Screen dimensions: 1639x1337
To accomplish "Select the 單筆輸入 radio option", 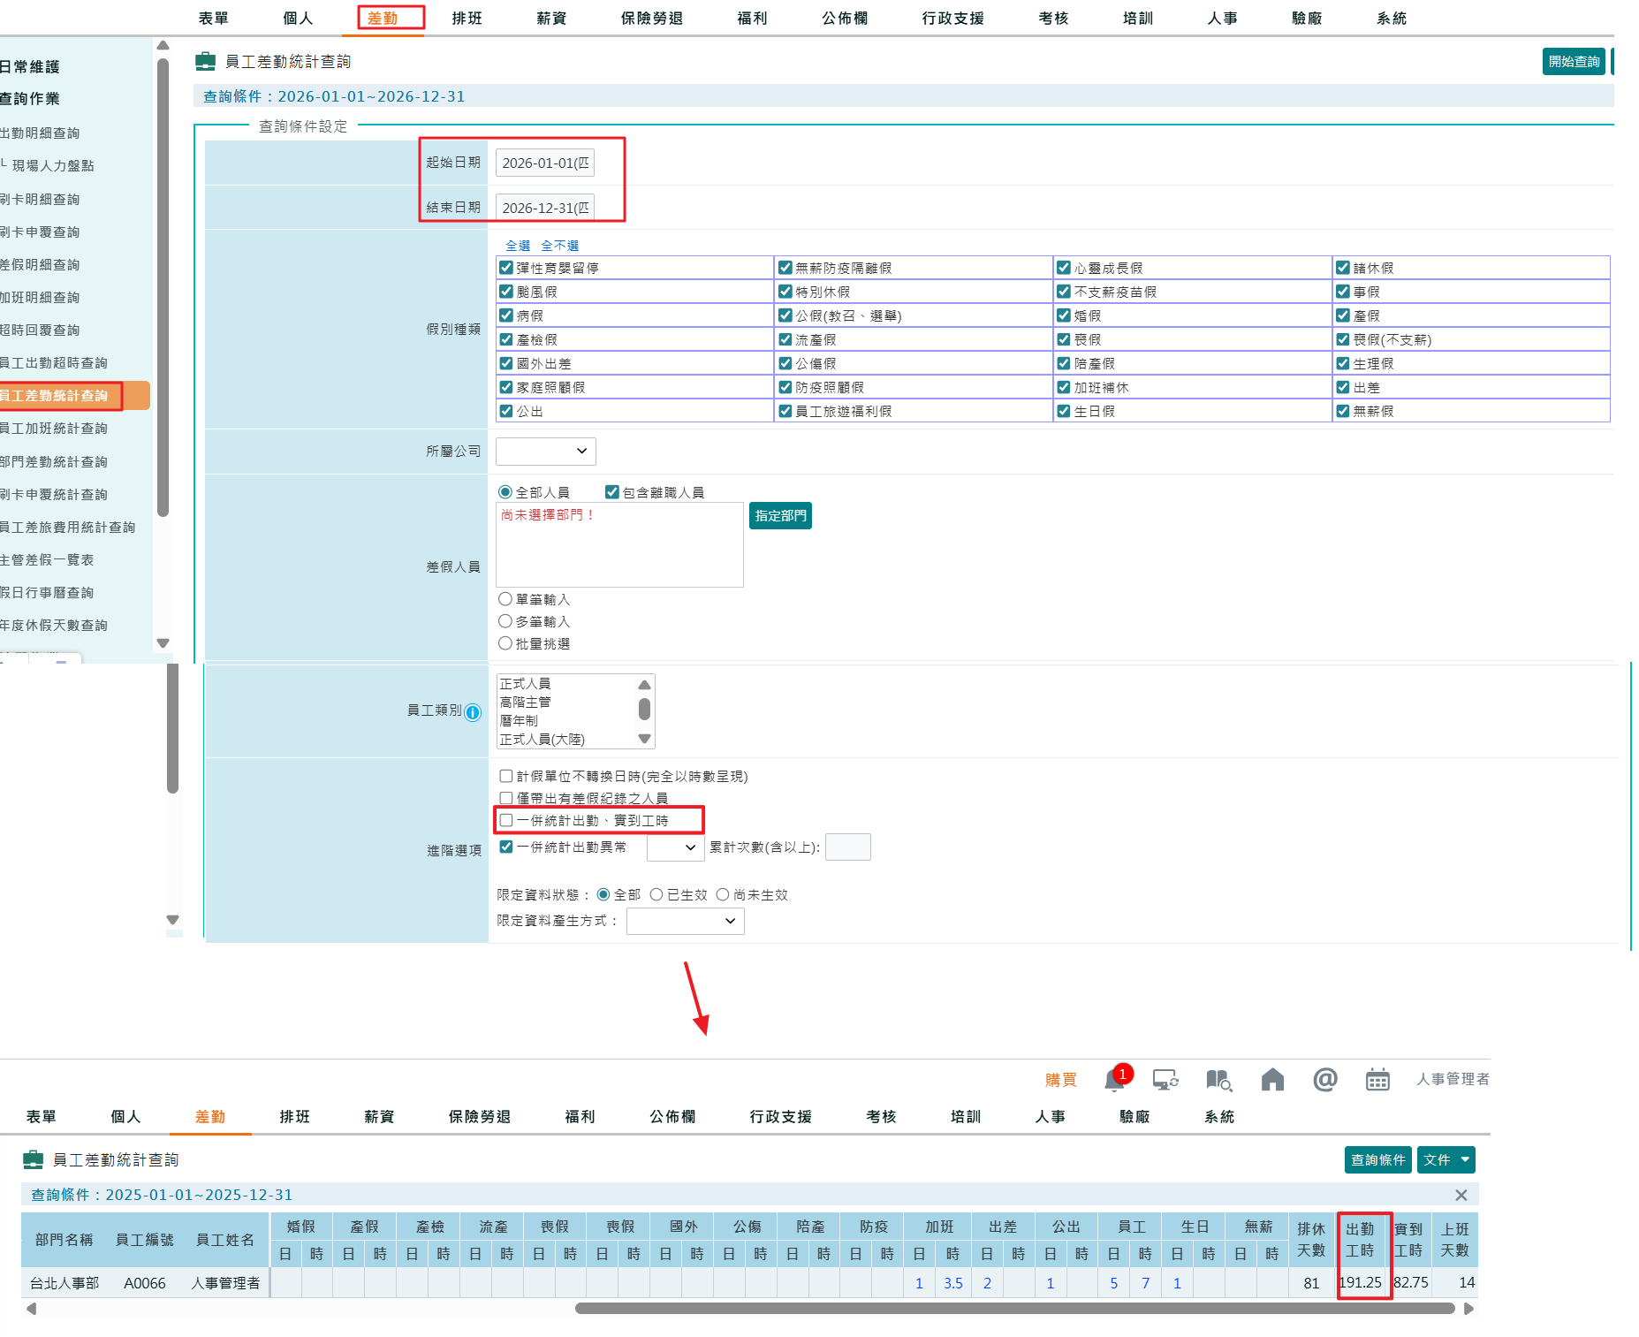I will [505, 599].
